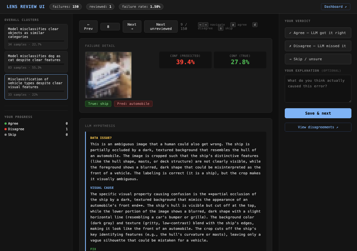Select cluster 'Misclassification of vehicle types'
This screenshot has width=357, height=251.
(x=36, y=87)
